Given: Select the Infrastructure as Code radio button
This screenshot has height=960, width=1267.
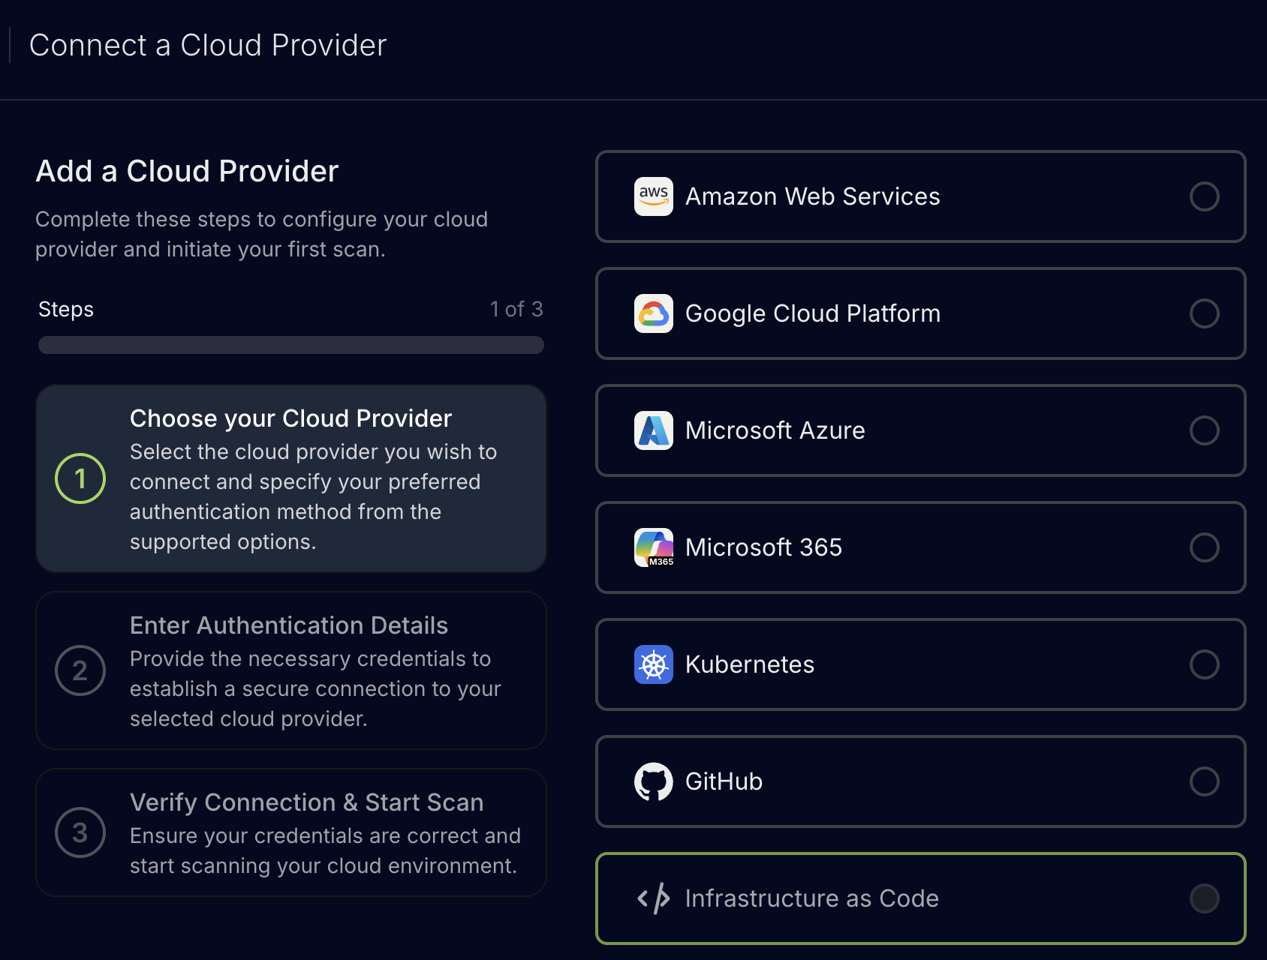Looking at the screenshot, I should coord(1205,897).
